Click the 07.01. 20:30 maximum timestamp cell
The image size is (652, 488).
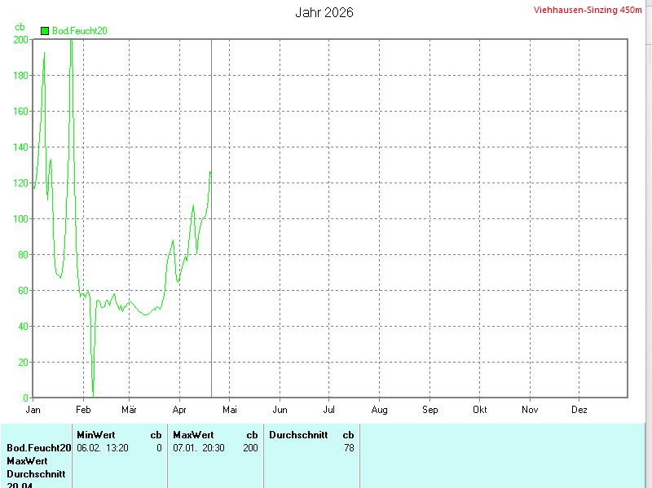click(x=199, y=448)
